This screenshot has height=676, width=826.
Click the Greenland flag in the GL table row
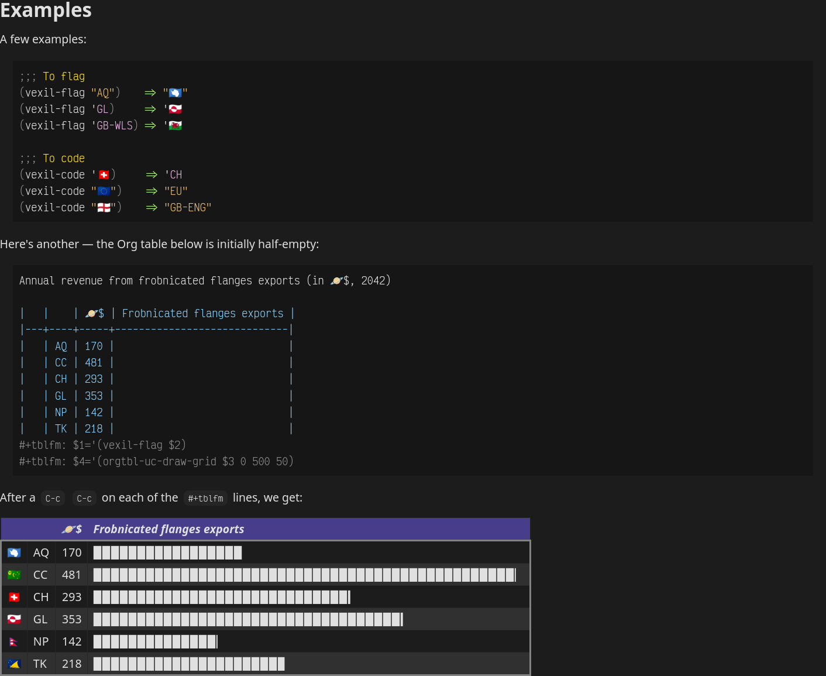(14, 619)
